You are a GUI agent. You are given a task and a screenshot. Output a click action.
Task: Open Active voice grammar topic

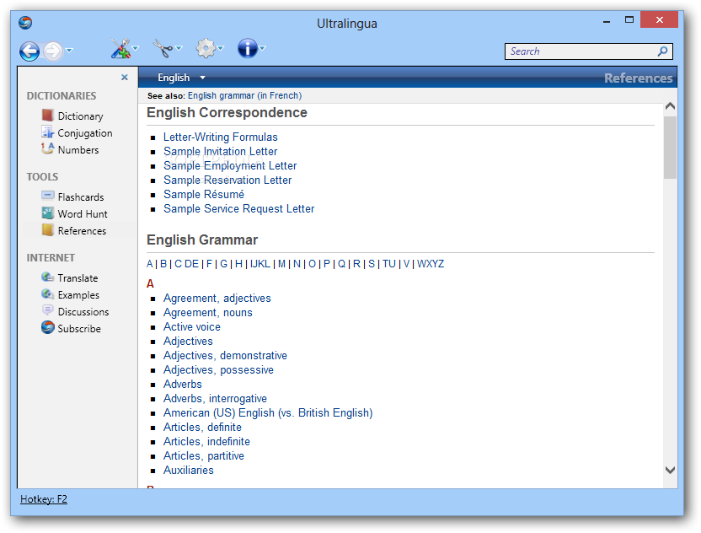click(x=192, y=326)
